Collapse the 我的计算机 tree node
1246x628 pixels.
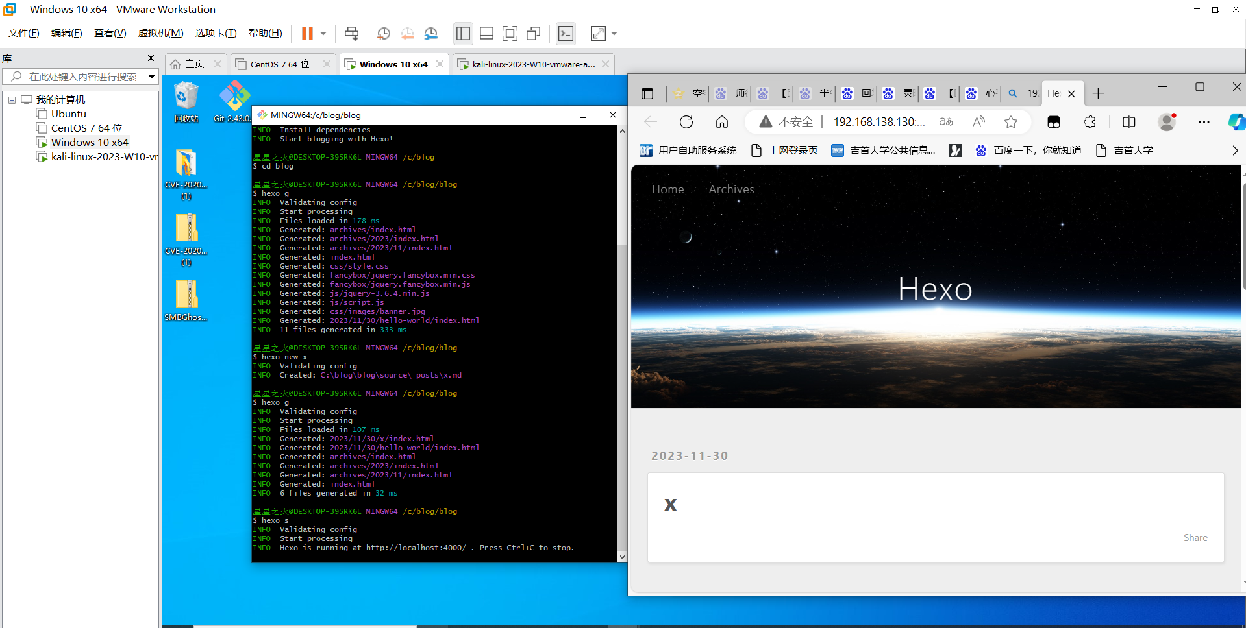click(x=12, y=100)
